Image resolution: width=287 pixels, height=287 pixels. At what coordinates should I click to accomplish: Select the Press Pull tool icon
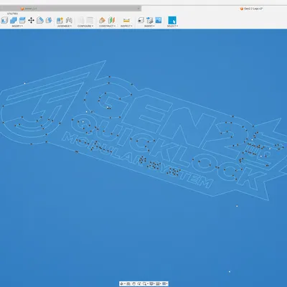(4, 20)
